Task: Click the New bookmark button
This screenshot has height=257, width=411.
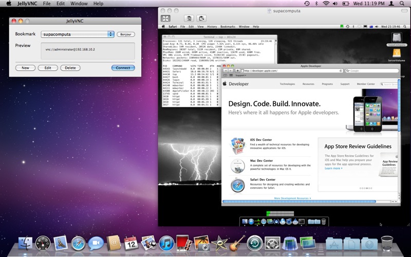Action: [25, 68]
